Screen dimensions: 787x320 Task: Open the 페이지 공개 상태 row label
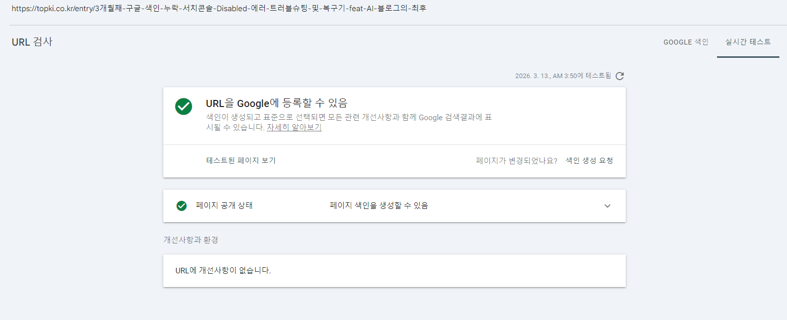224,206
